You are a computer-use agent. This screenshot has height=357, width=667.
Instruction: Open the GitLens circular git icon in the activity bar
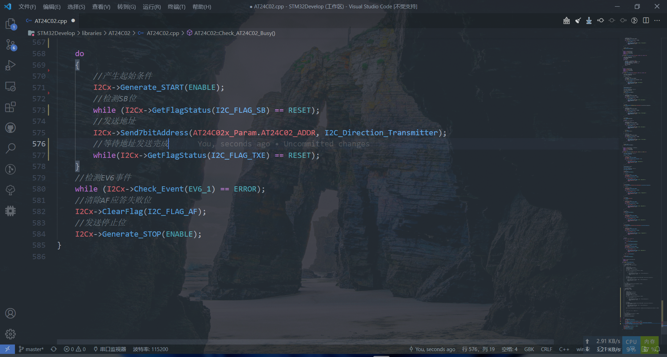click(x=10, y=169)
